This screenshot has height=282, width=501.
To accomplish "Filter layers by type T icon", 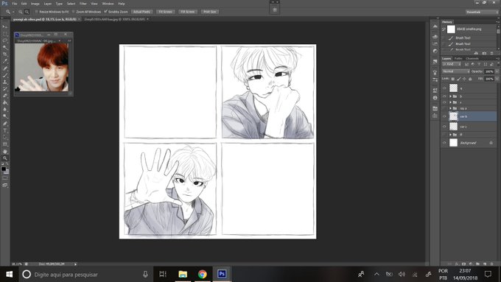I will click(479, 64).
